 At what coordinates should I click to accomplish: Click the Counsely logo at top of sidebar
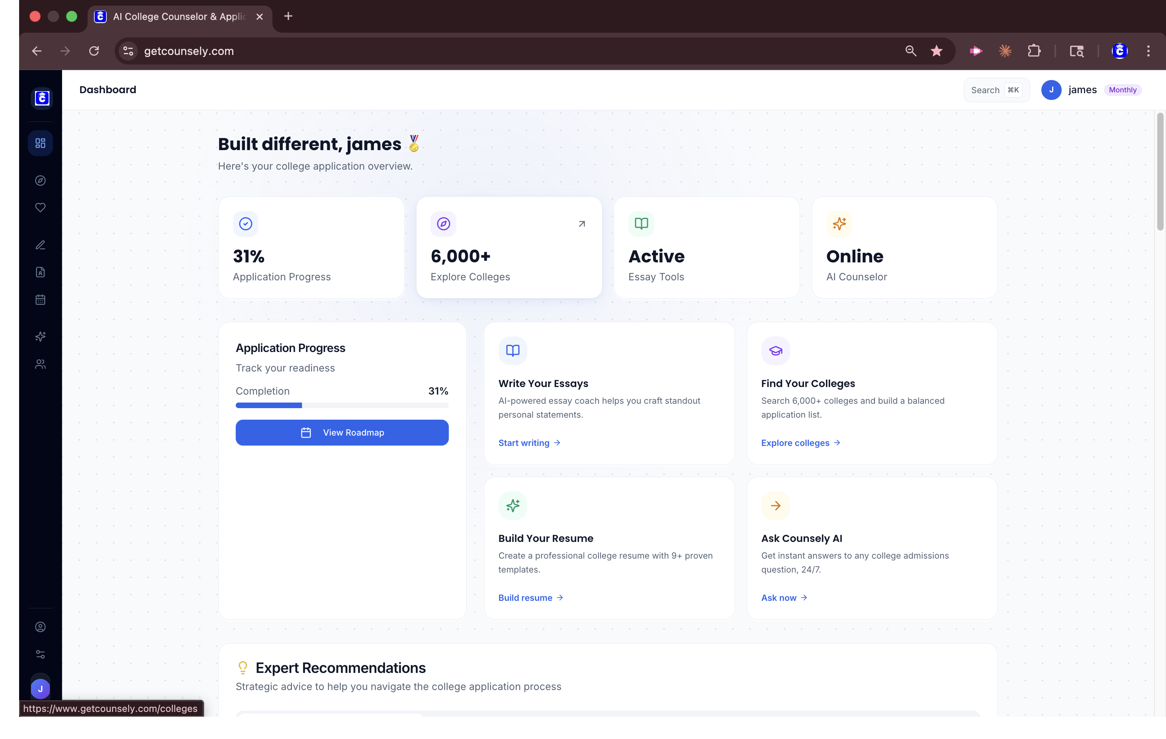point(41,98)
